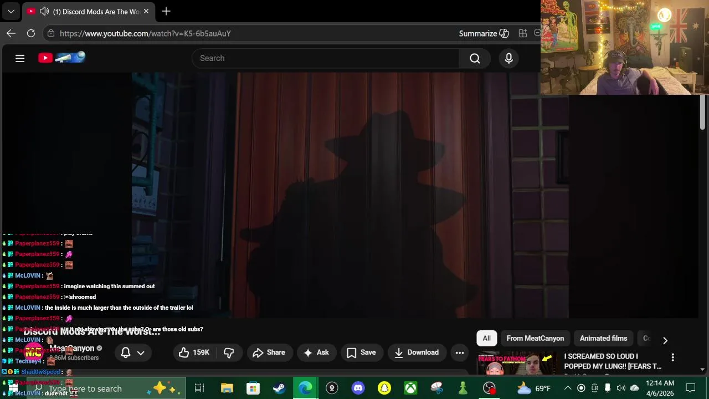Click the Summarize button in address bar
The image size is (709, 399).
484,33
